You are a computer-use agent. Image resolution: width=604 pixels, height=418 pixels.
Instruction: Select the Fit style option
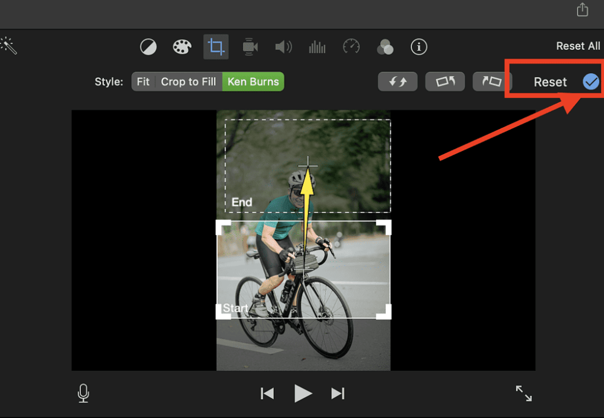pos(143,81)
